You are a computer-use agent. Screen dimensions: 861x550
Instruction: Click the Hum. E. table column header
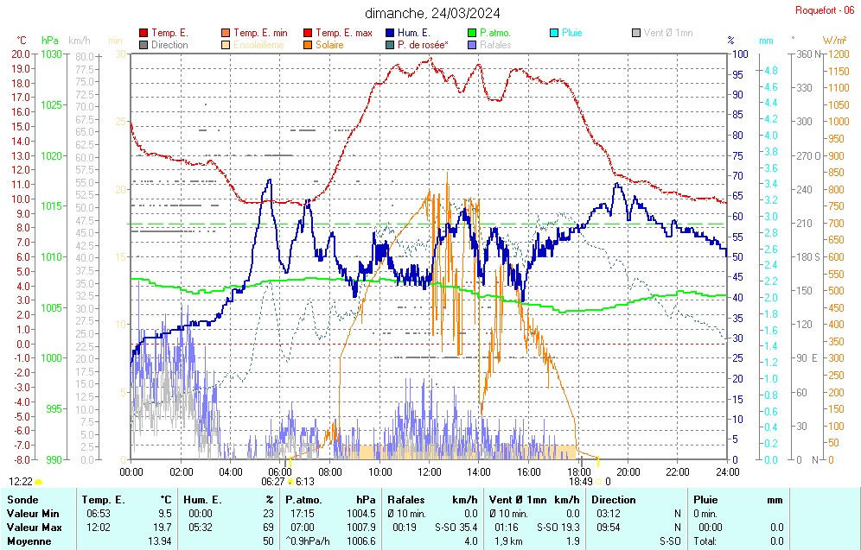tap(202, 500)
